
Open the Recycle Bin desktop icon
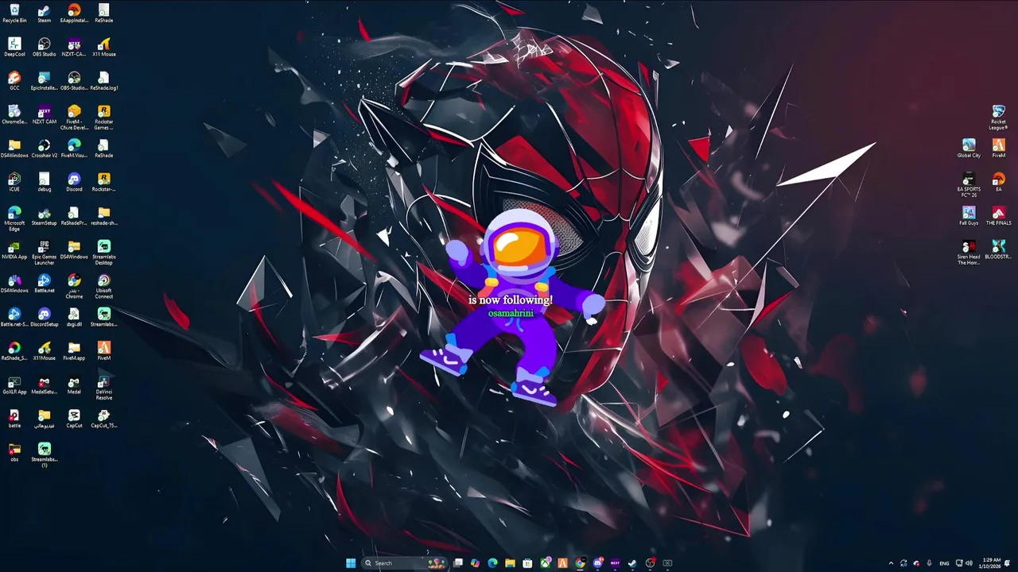pos(14,14)
